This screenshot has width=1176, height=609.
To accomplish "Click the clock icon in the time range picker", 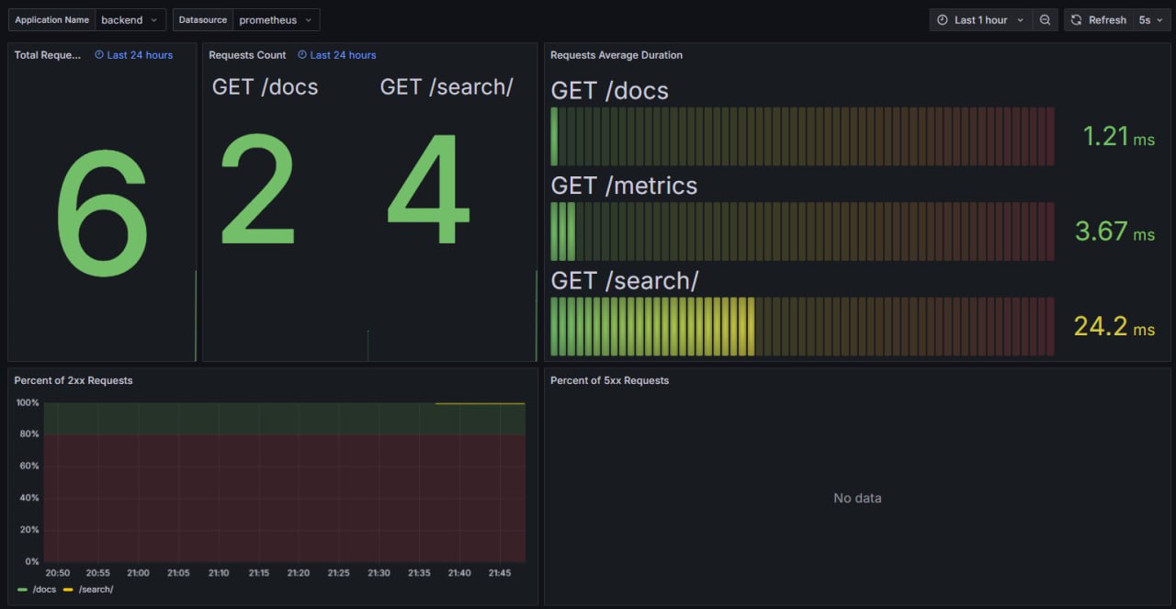I will [943, 19].
